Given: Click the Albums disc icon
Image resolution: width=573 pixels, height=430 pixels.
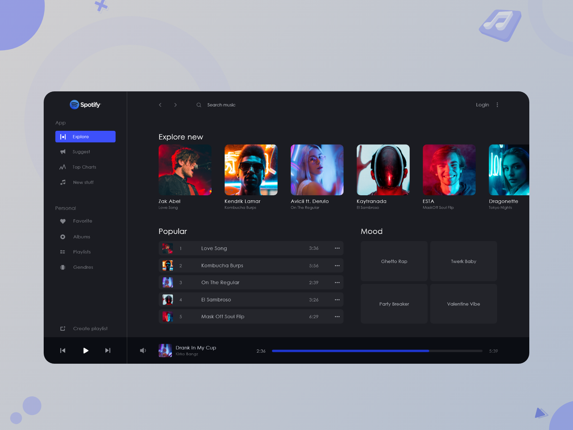Looking at the screenshot, I should tap(63, 237).
